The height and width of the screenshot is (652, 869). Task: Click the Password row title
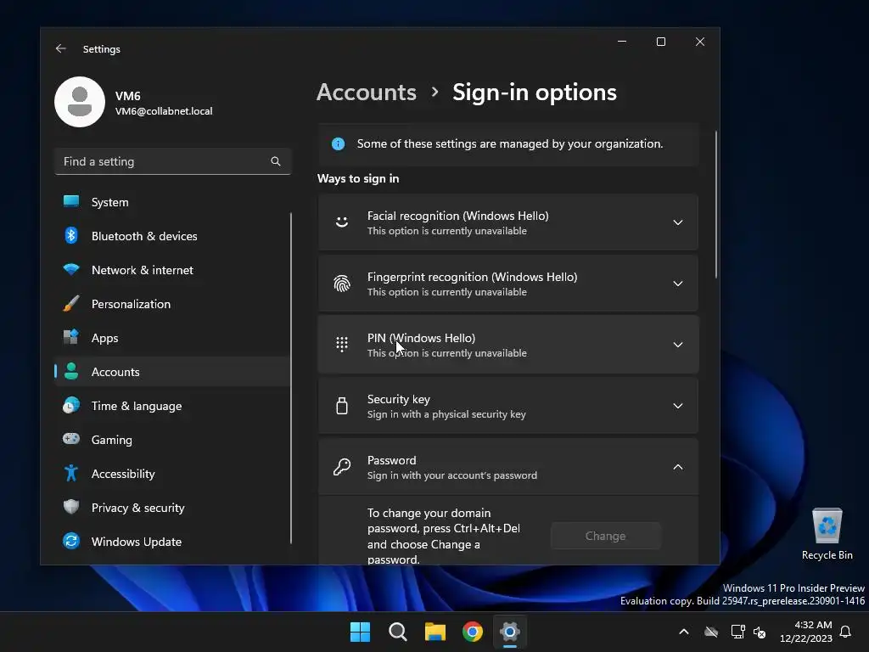(392, 460)
